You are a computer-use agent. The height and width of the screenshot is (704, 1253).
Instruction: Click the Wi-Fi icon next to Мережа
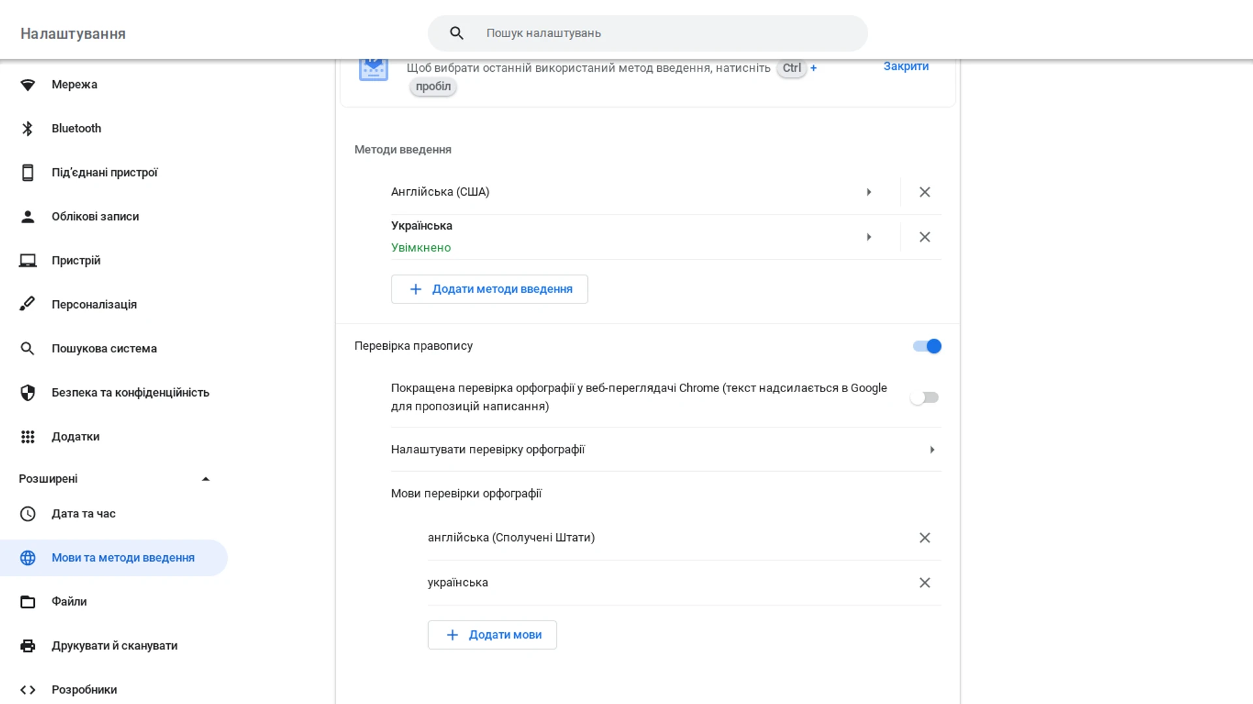tap(27, 85)
